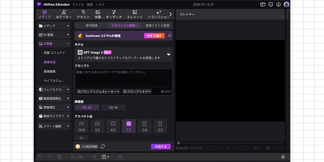The width and height of the screenshot is (324, 162).
Task: Open the 字幕 subtitles tool
Action: click(98, 15)
